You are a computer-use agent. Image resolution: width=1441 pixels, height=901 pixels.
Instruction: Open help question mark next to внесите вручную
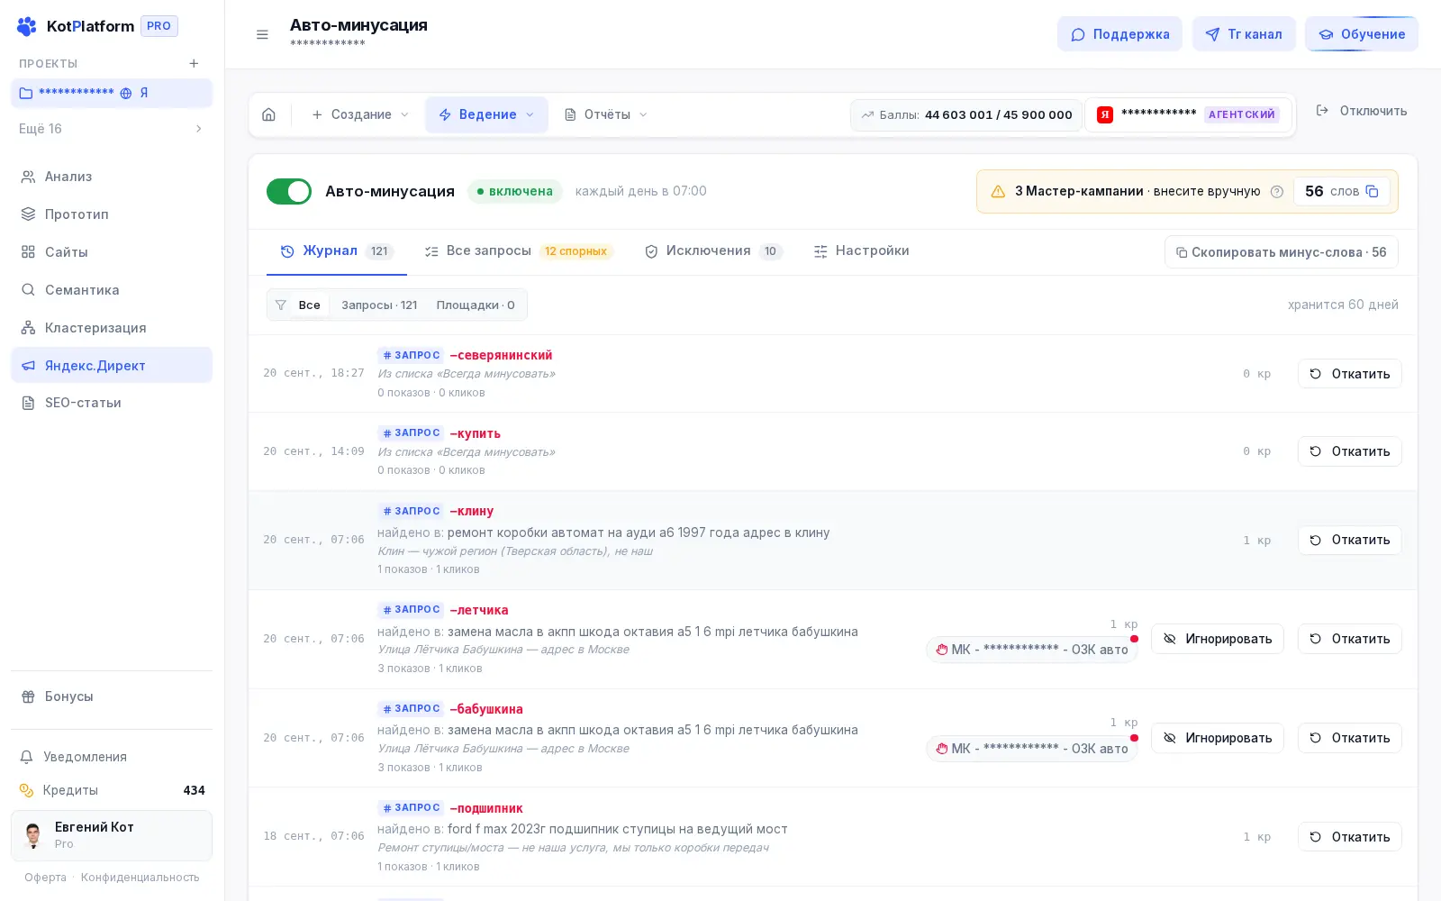pyautogui.click(x=1276, y=191)
